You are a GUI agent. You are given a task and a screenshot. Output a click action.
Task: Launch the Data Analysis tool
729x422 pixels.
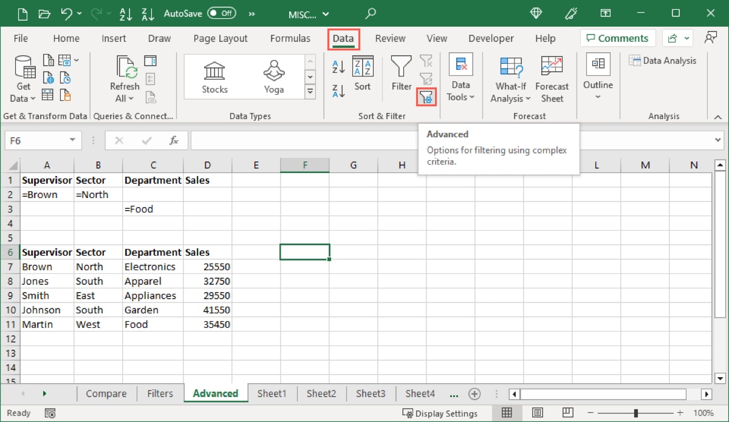pyautogui.click(x=663, y=60)
